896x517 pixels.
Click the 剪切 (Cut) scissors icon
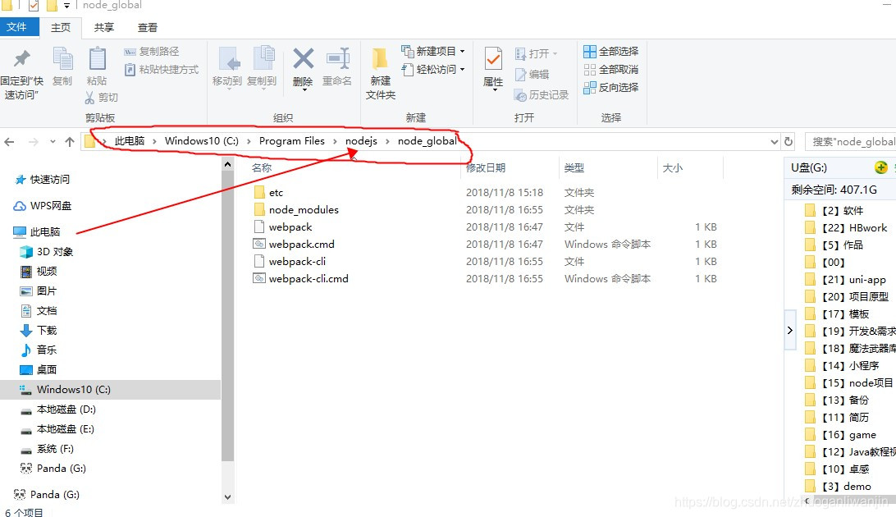coord(89,97)
